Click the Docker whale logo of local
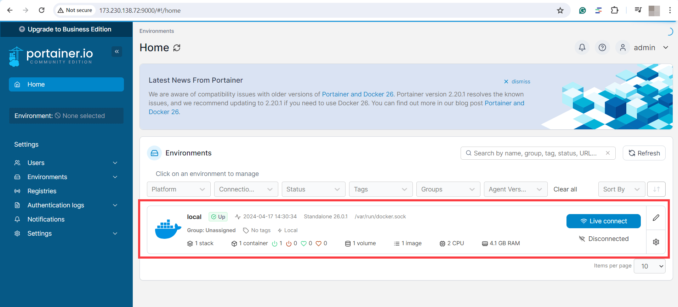Image resolution: width=678 pixels, height=307 pixels. click(x=168, y=229)
